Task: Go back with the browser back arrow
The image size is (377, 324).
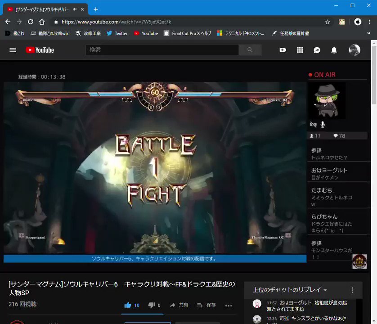Action: (8, 22)
